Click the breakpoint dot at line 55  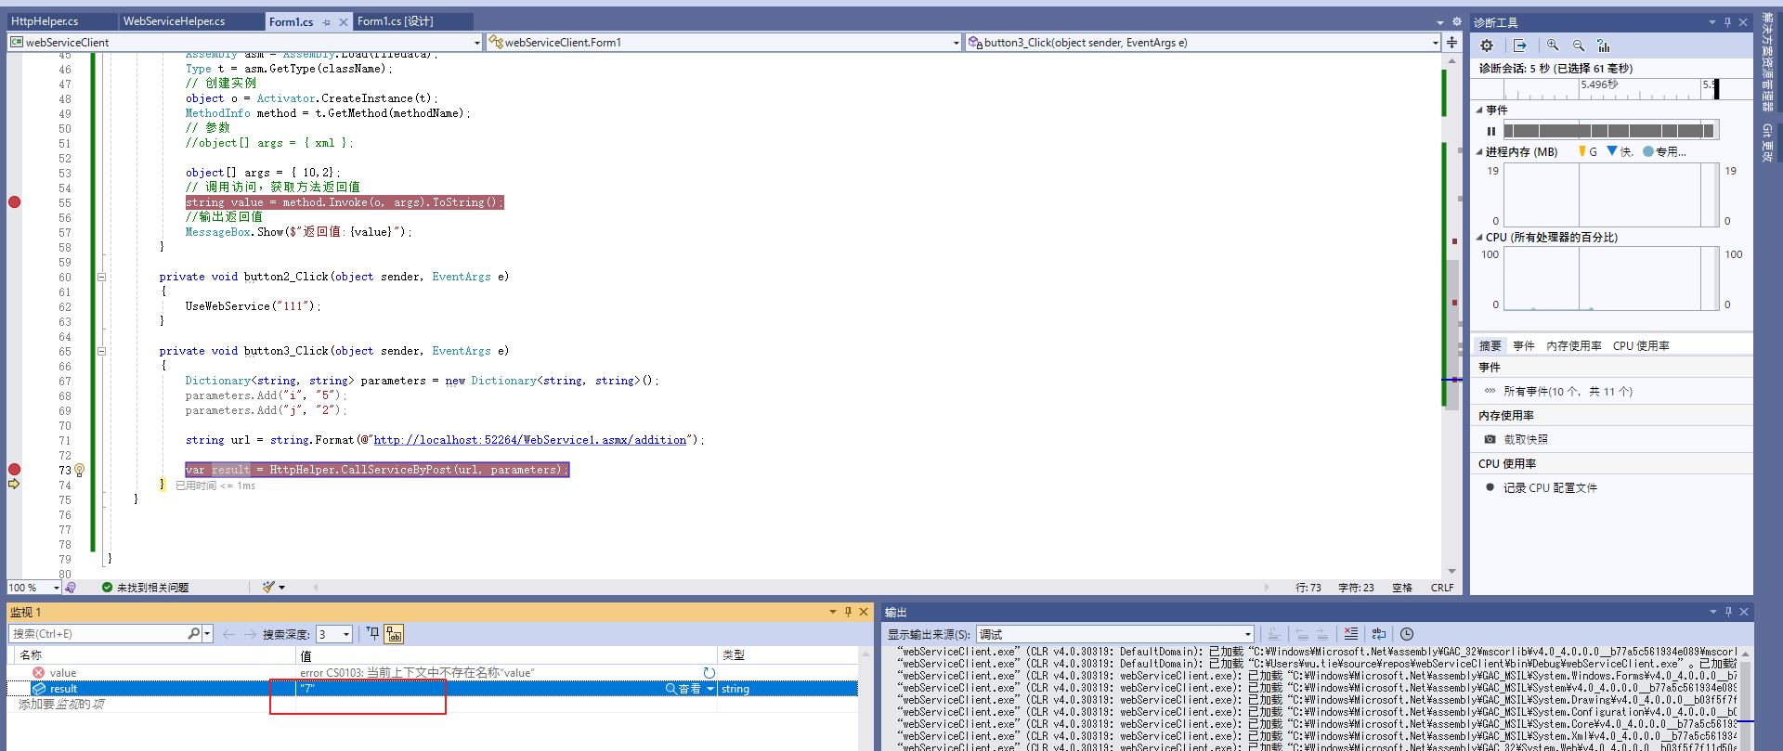14,202
